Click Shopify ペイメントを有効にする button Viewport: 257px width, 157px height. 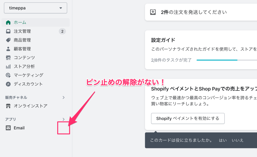pos(188,119)
